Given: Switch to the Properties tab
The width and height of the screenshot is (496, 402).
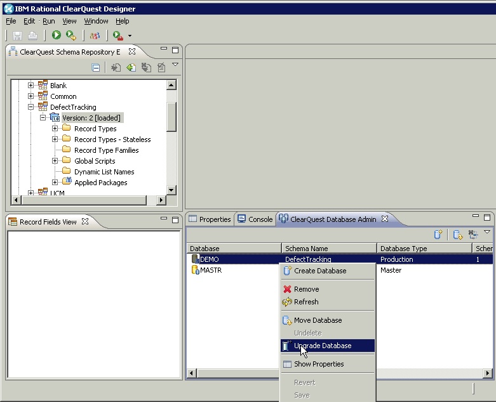Looking at the screenshot, I should point(210,219).
